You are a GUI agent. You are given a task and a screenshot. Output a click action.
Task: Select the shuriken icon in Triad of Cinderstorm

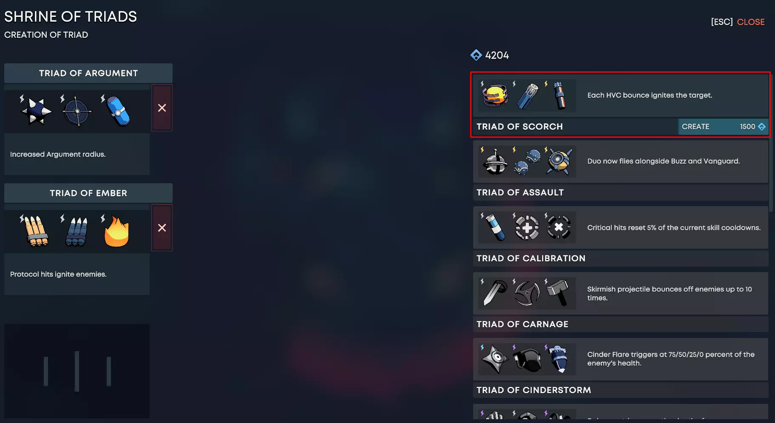click(495, 359)
